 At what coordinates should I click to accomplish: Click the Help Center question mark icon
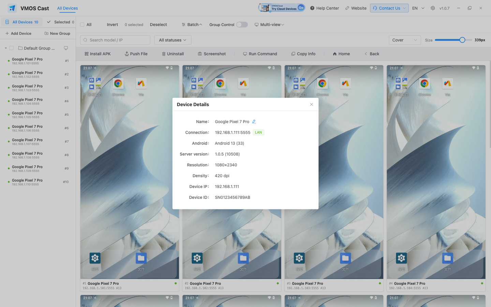(312, 8)
